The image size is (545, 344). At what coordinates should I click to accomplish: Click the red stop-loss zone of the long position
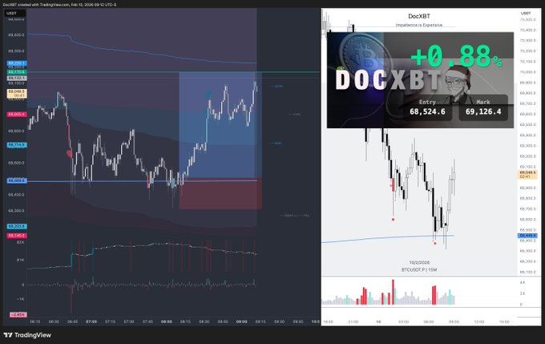pos(220,194)
